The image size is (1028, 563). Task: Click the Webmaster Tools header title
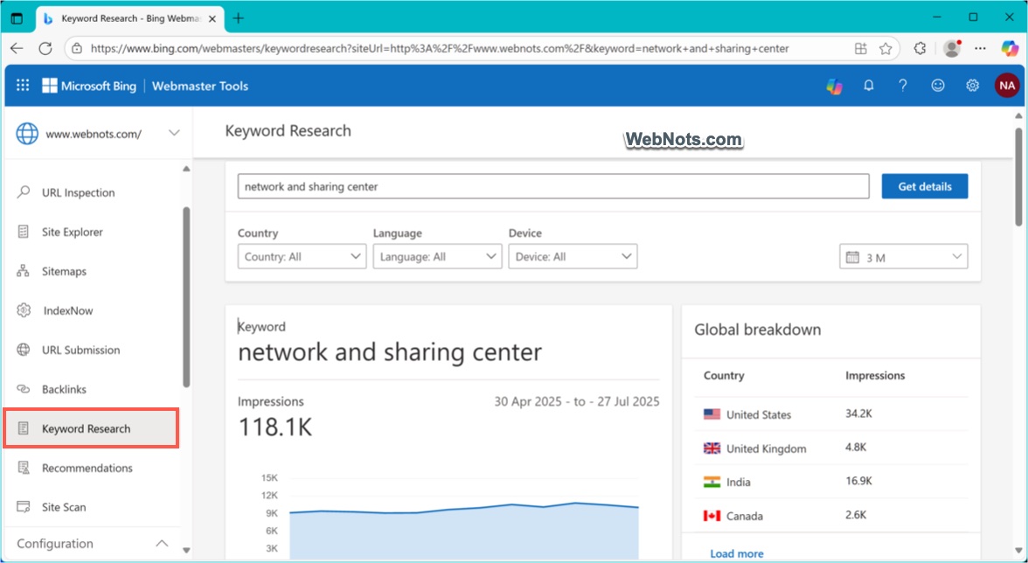200,86
